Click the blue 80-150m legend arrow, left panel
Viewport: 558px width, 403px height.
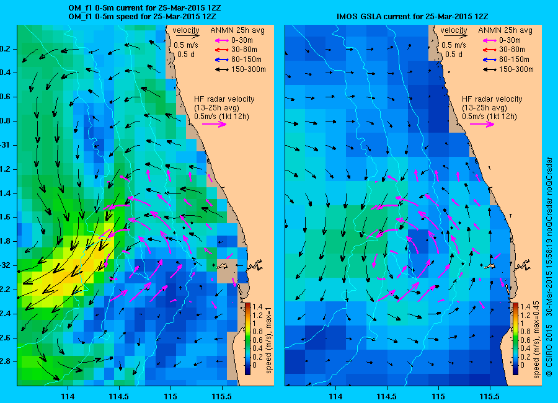pyautogui.click(x=222, y=60)
